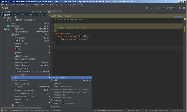This screenshot has width=187, height=112.
Task: Click the VCS Show History toolbar icon
Action: (171, 8)
